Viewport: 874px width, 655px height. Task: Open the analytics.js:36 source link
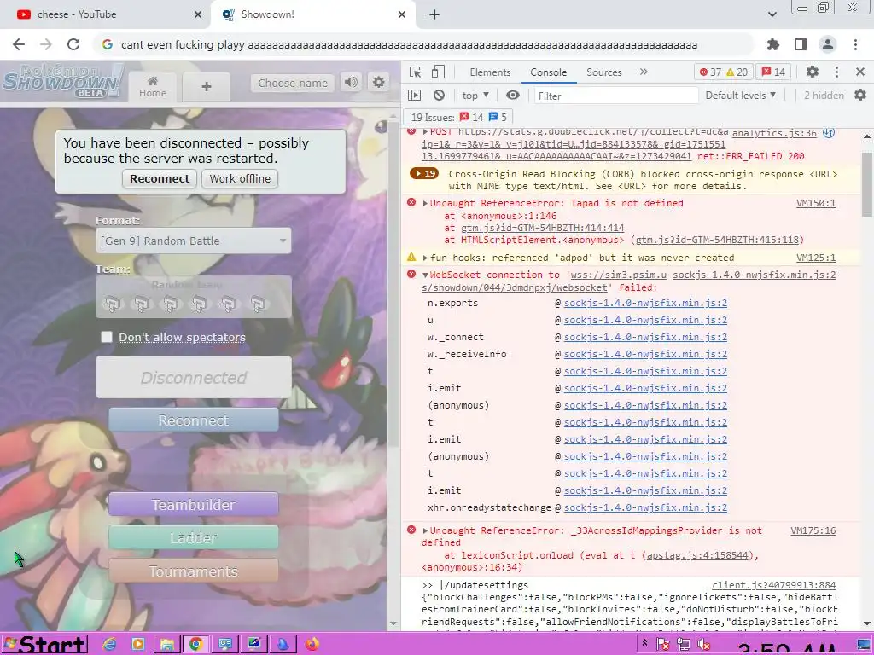(774, 133)
